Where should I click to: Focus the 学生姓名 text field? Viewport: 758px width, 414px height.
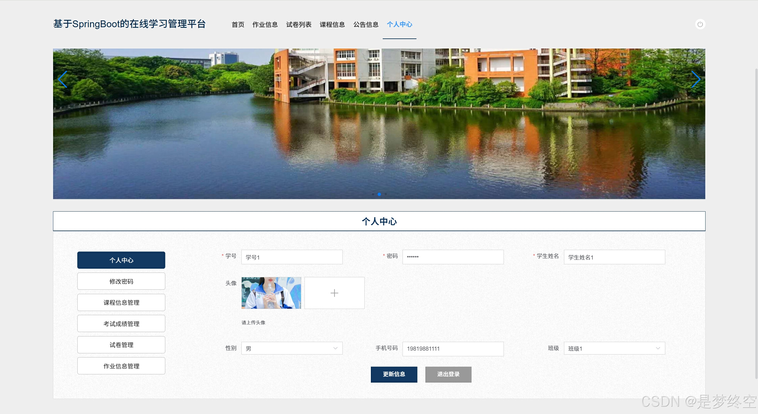pos(614,257)
